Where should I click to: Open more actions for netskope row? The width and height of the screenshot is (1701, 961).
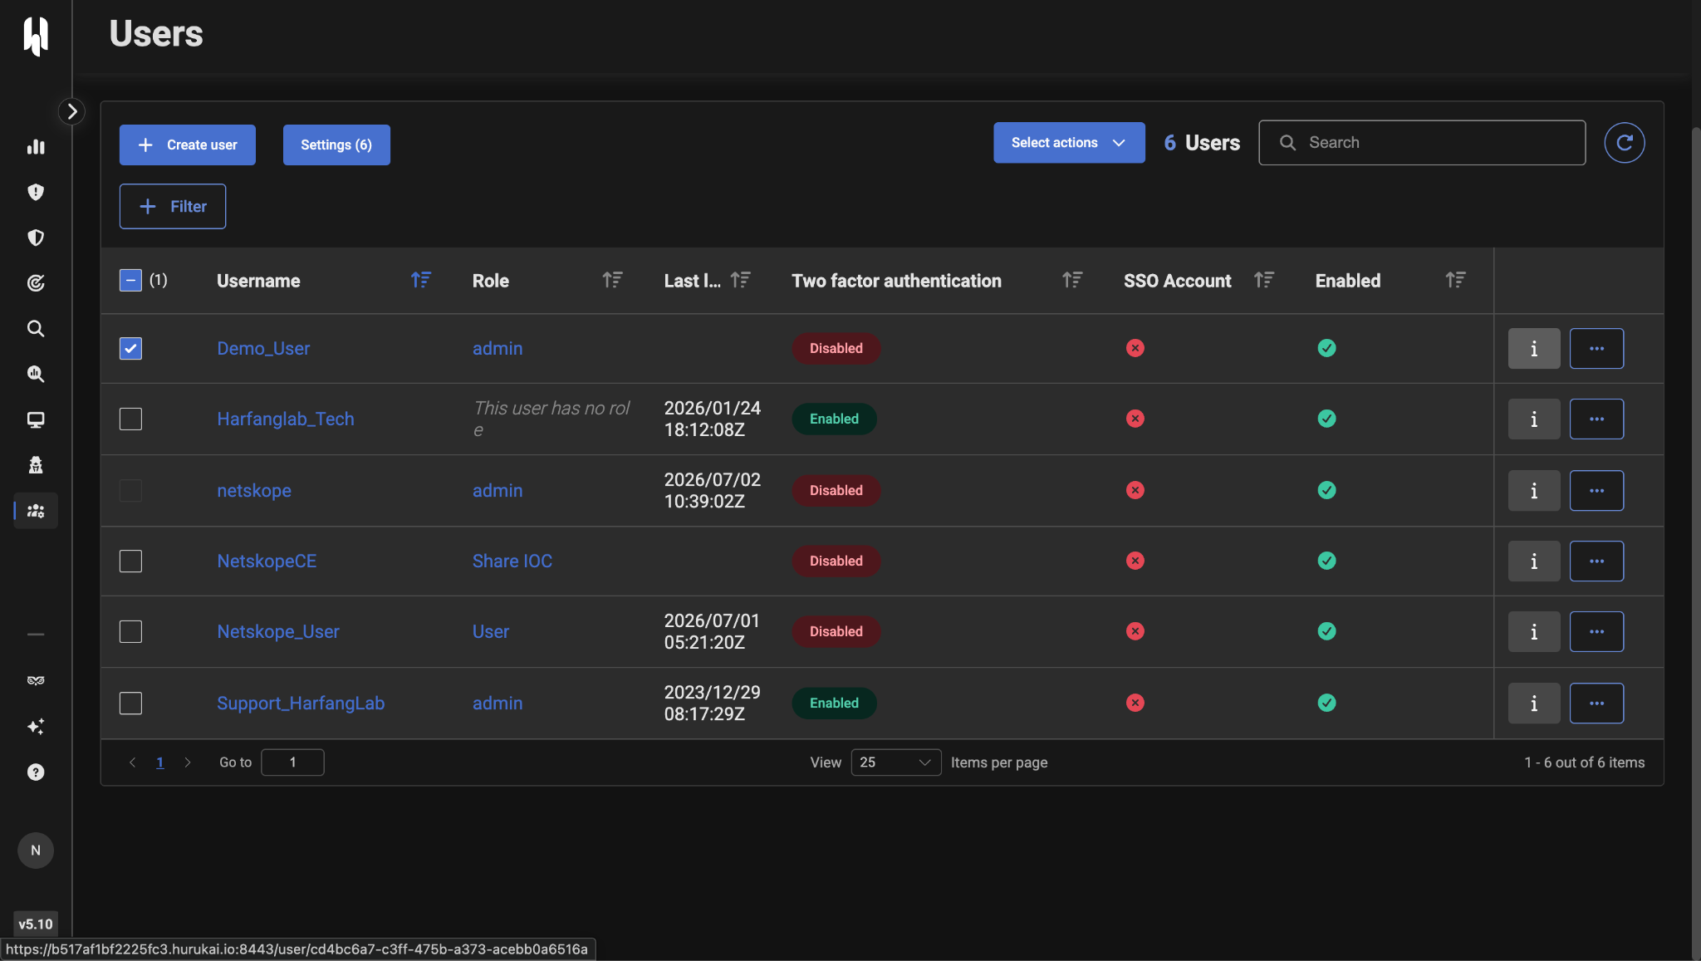click(1596, 491)
